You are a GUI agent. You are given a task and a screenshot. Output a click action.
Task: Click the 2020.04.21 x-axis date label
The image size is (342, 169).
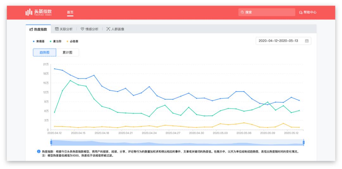125,133
